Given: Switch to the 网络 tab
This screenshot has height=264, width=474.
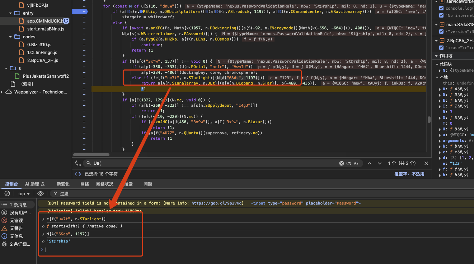Looking at the screenshot, I should [x=85, y=184].
